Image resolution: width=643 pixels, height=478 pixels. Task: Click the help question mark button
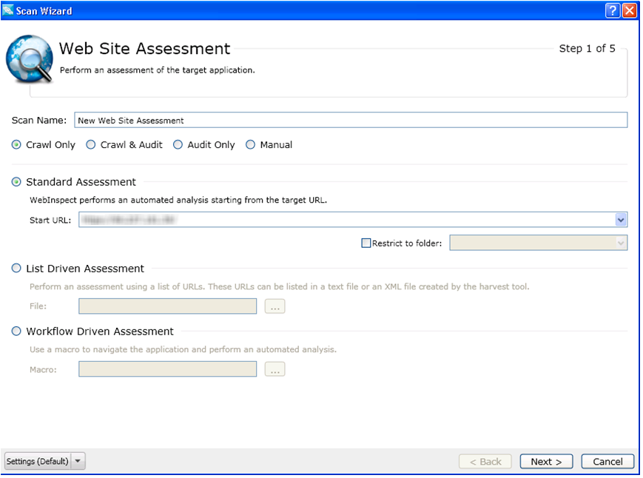point(612,10)
